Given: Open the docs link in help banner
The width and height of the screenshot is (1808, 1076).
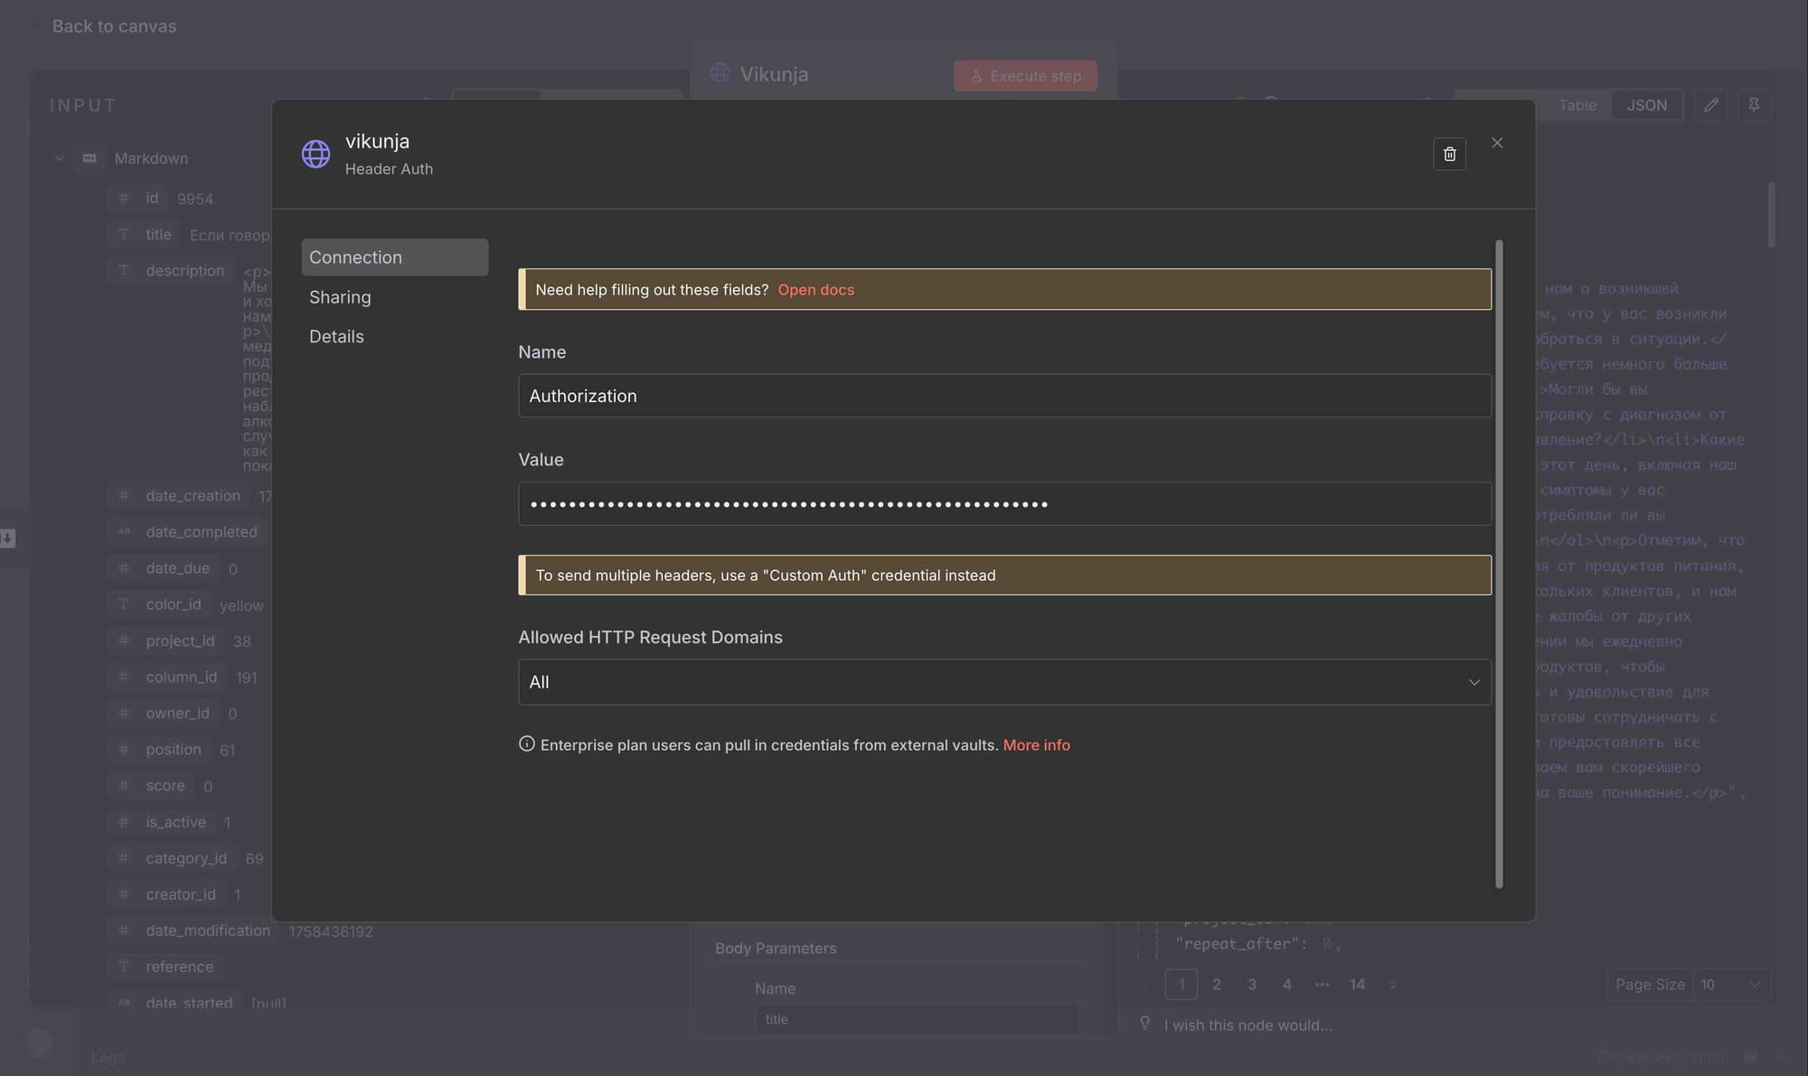Looking at the screenshot, I should [815, 290].
